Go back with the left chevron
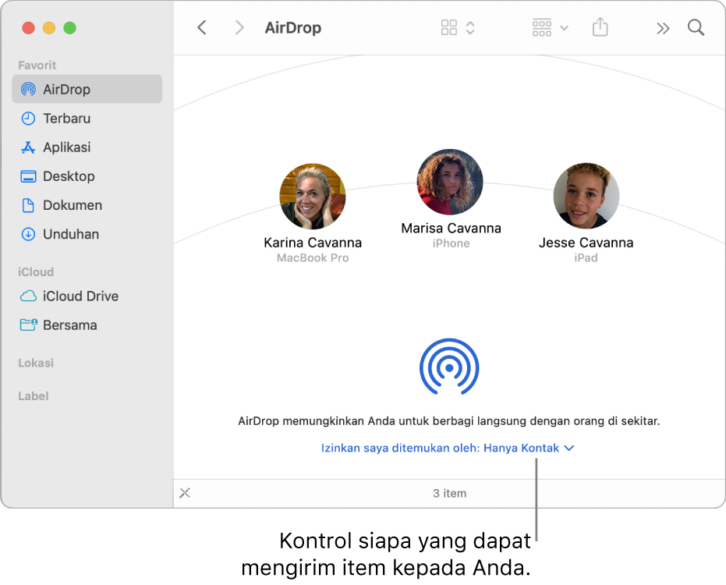The height and width of the screenshot is (585, 726). pos(202,28)
